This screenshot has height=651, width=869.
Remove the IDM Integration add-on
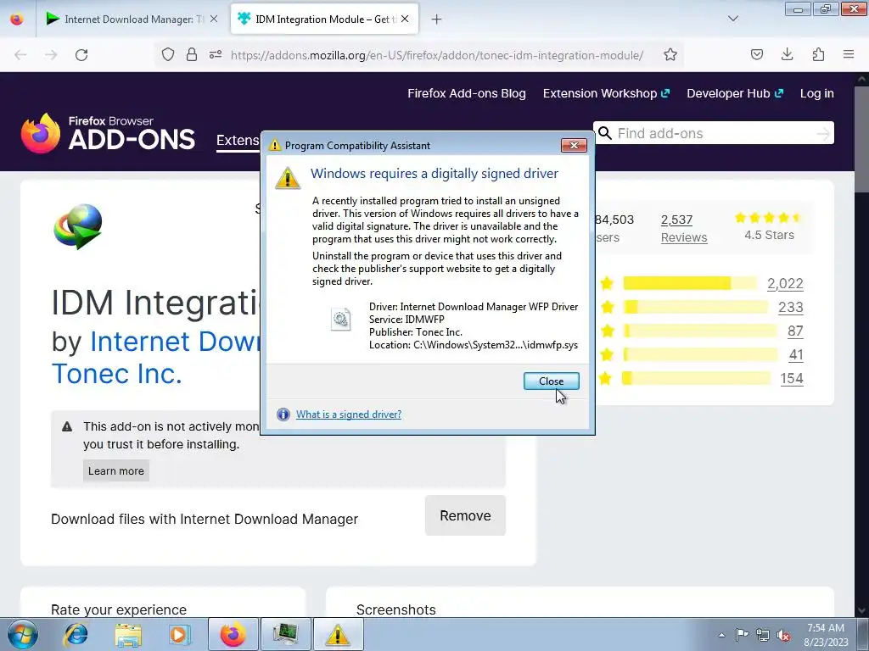(x=466, y=515)
